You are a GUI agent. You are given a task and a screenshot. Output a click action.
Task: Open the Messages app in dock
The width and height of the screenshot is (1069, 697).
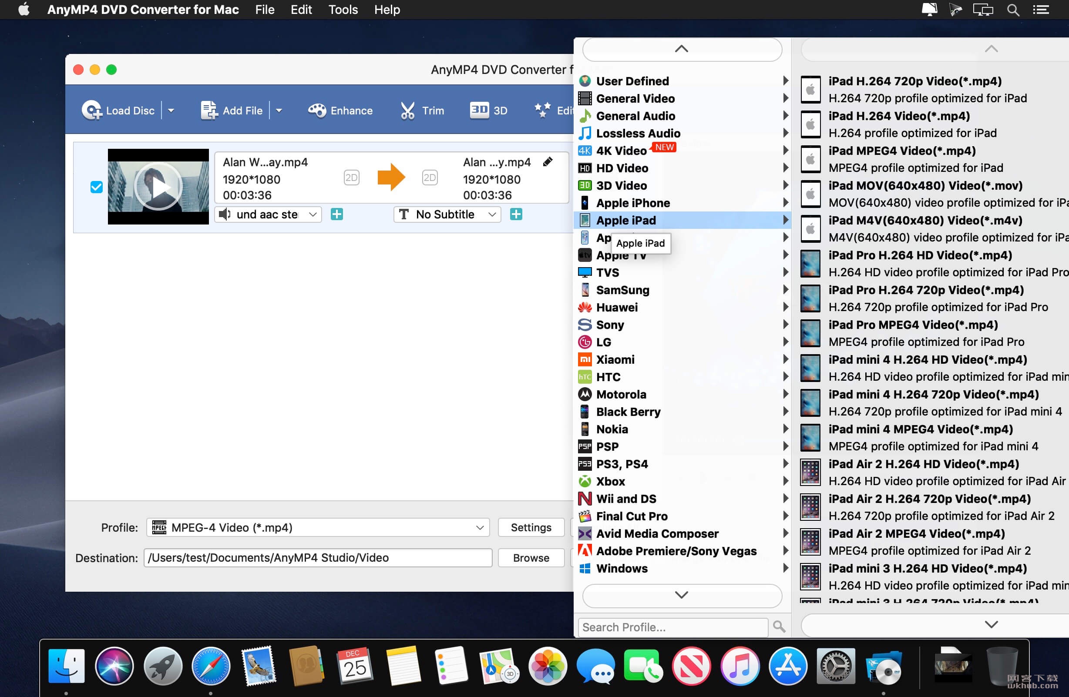click(595, 666)
